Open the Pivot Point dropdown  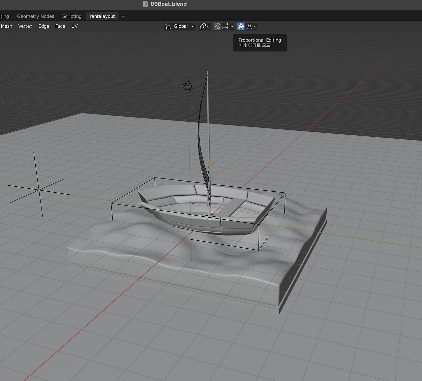[x=205, y=26]
